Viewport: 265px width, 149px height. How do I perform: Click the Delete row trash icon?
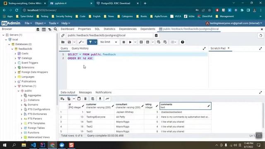click(85, 99)
